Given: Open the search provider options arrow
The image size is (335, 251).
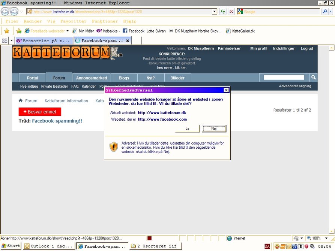Looking at the screenshot, I should [331, 12].
